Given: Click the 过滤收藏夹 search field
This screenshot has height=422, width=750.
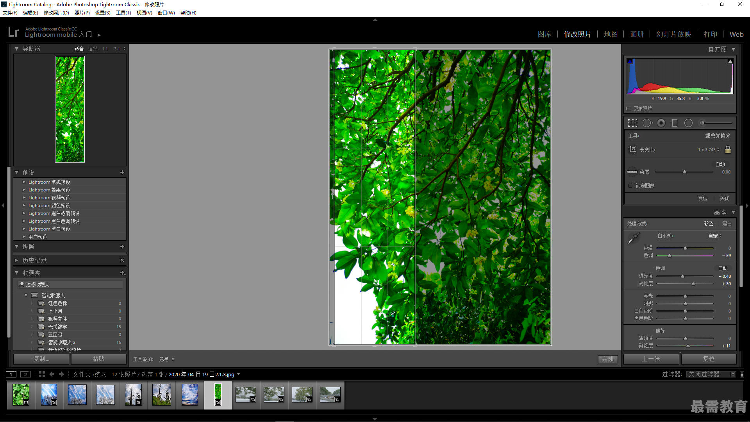Looking at the screenshot, I should (71, 284).
